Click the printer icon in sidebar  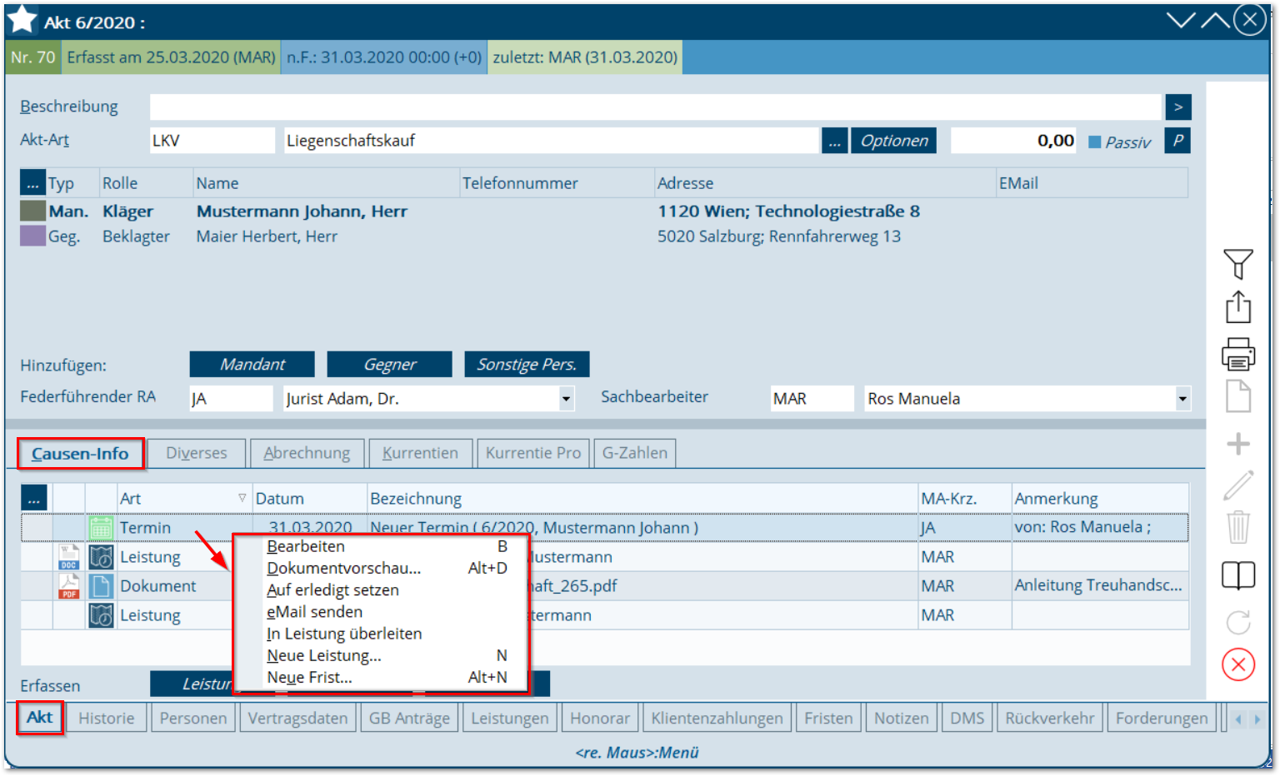(x=1238, y=354)
